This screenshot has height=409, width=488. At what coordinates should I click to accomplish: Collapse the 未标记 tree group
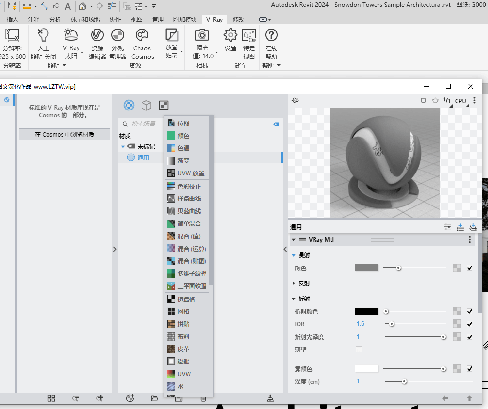[x=123, y=147]
